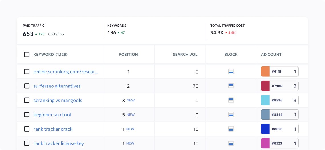This screenshot has height=150, width=325.
Task: Click the PAID TRAFFIC value 653
Action: coord(28,34)
